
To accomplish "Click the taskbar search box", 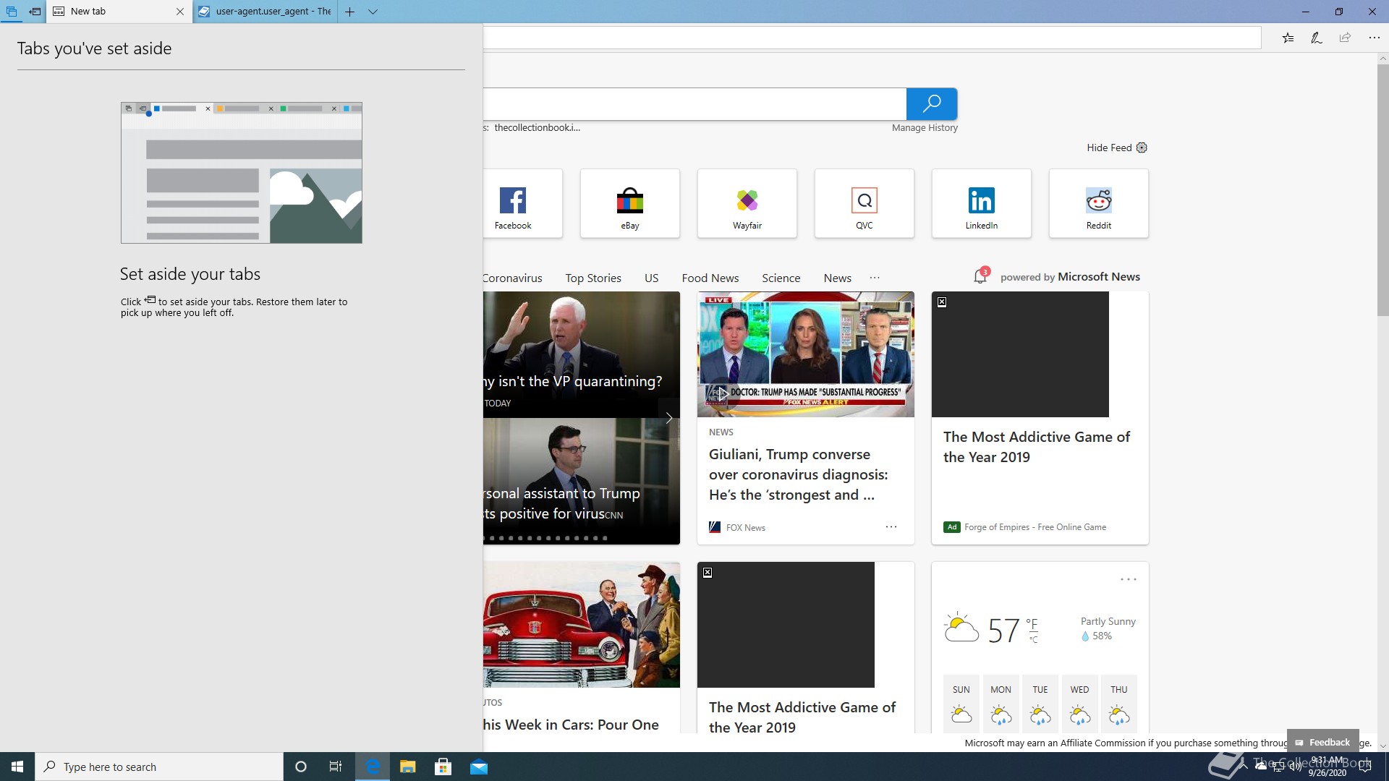I will [x=159, y=767].
